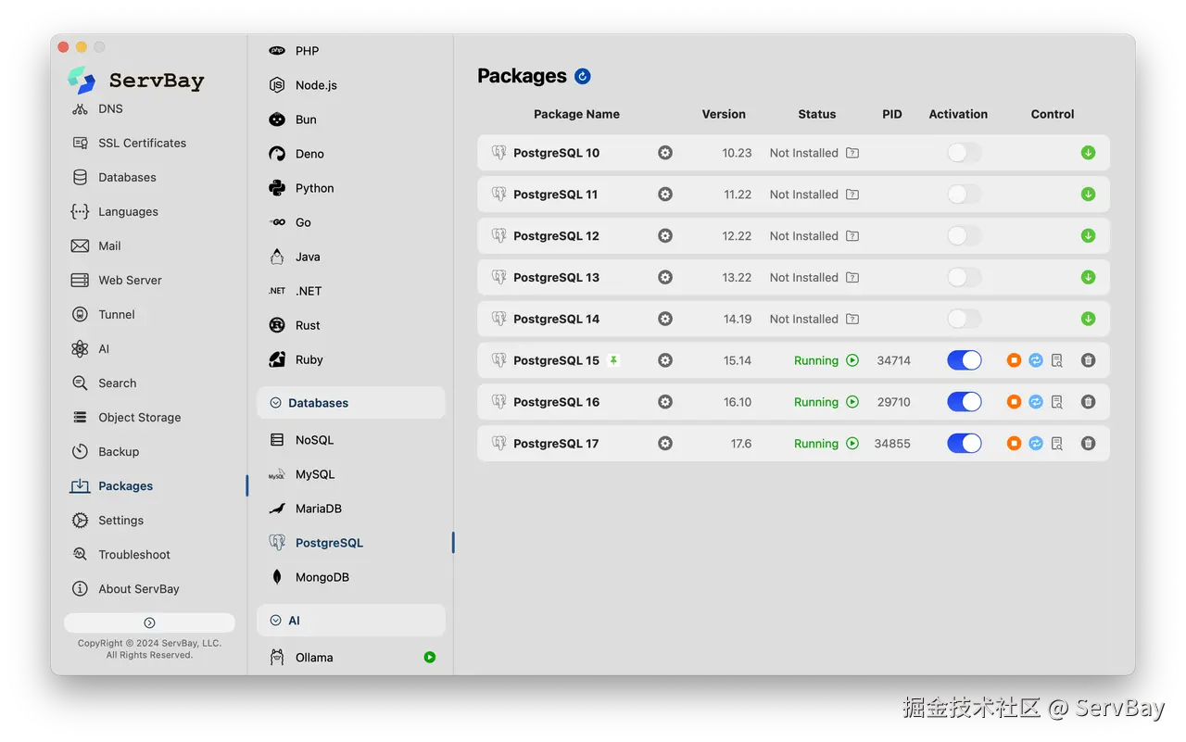The width and height of the screenshot is (1186, 742).
Task: Enable the PostgreSQL 11 activation switch
Action: [965, 195]
